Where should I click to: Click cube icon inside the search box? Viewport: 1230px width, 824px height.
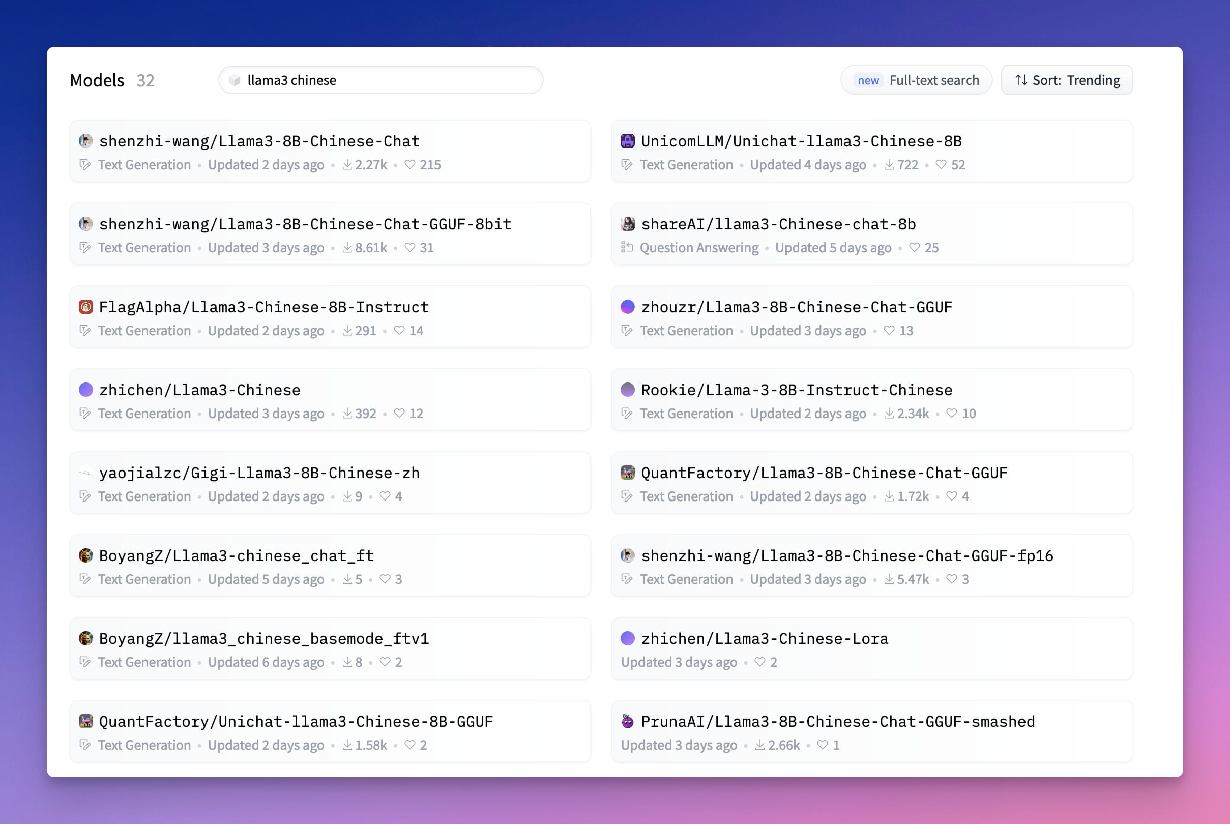coord(235,80)
